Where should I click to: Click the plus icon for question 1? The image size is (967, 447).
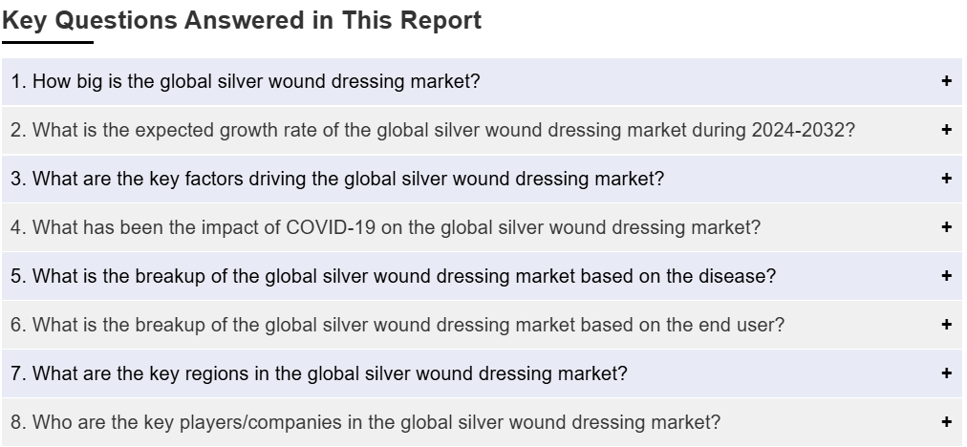pyautogui.click(x=947, y=81)
